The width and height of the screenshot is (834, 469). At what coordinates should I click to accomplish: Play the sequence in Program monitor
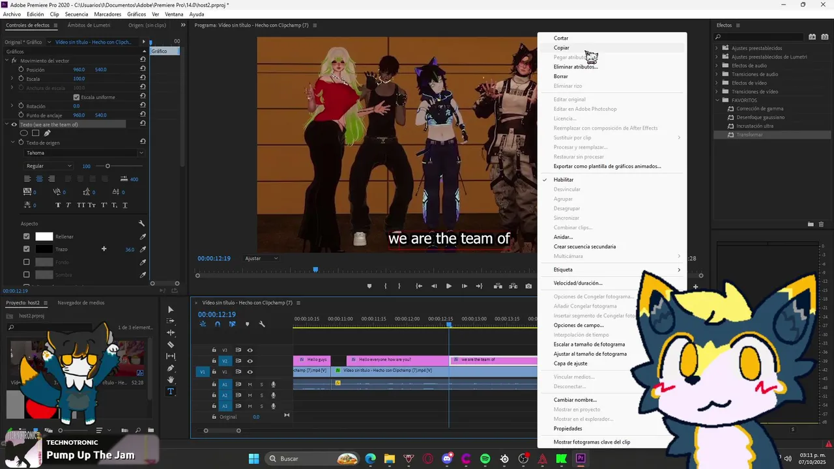click(x=449, y=286)
